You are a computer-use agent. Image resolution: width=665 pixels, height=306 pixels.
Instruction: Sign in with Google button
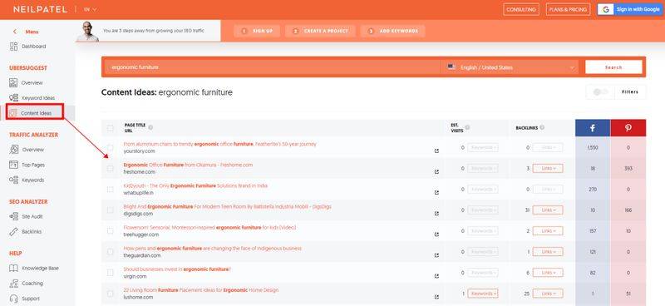pos(629,9)
